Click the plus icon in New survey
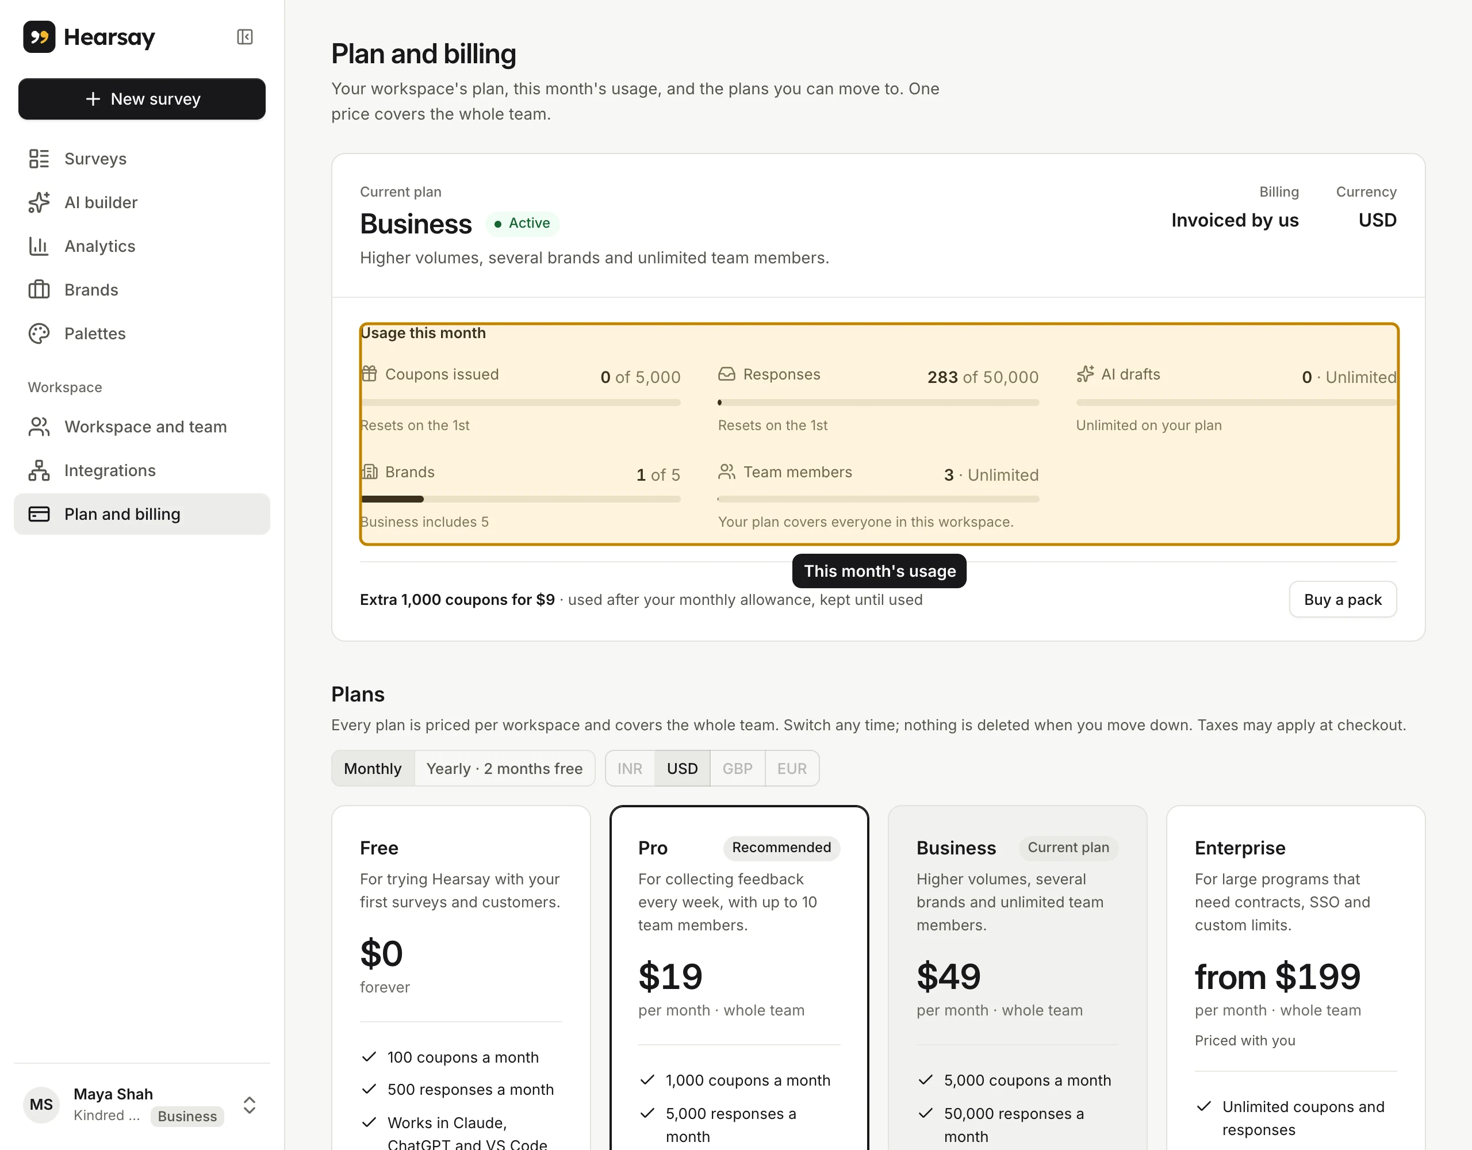 click(93, 99)
